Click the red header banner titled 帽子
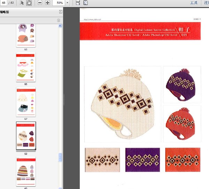 140,31
